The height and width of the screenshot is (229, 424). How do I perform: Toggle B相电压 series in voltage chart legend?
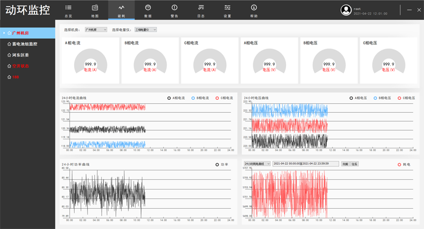375,98
